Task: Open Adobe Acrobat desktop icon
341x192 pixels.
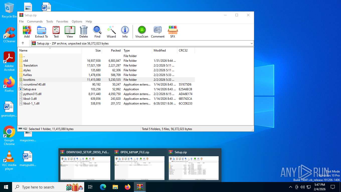Action: pyautogui.click(x=9, y=61)
